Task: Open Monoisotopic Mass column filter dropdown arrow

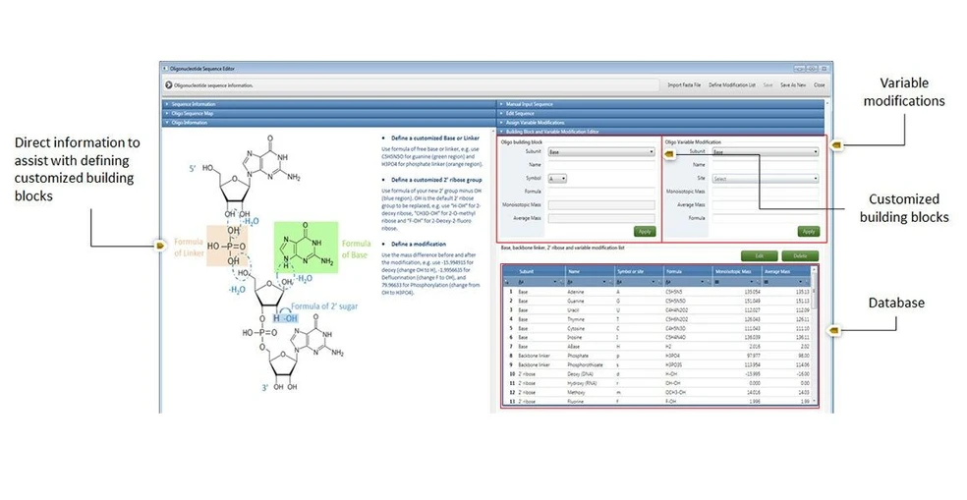Action: (x=752, y=282)
